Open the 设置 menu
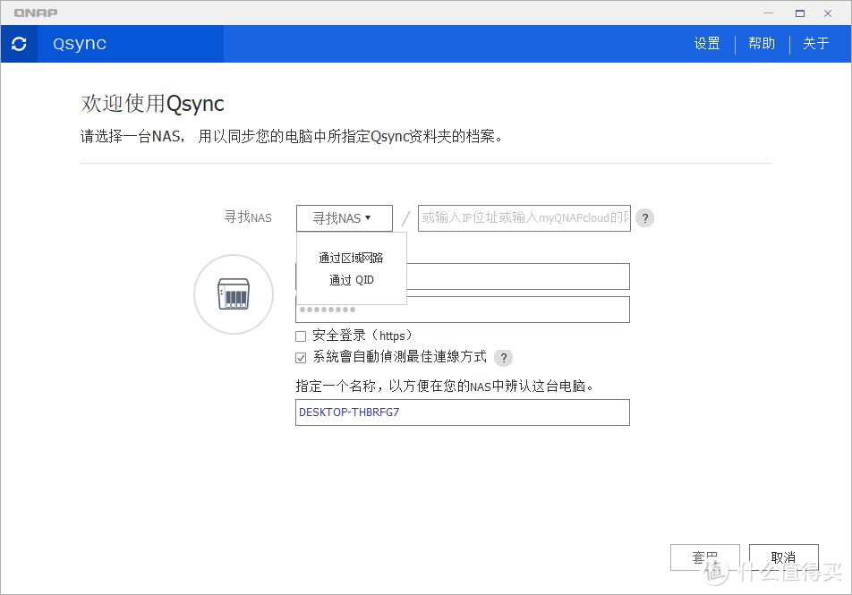Image resolution: width=852 pixels, height=595 pixels. click(706, 43)
